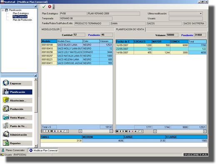The image size is (216, 164).
Task: Click the Volumen field showing 50000
Action: pyautogui.click(x=172, y=35)
